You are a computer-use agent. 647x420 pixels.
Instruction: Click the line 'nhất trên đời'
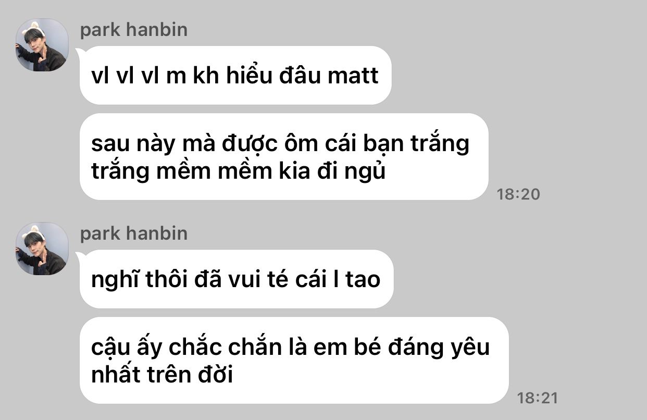pyautogui.click(x=162, y=374)
